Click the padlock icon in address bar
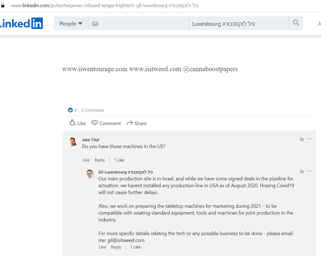This screenshot has width=321, height=260. click(3, 5)
